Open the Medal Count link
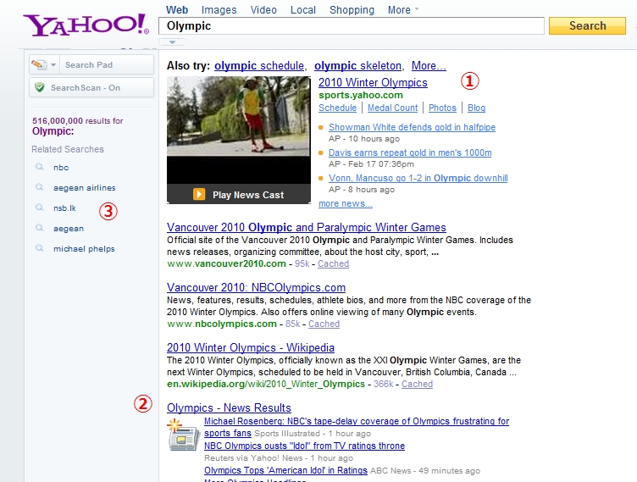The height and width of the screenshot is (482, 637). click(392, 108)
